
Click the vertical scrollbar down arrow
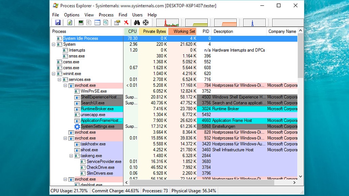tap(300, 177)
